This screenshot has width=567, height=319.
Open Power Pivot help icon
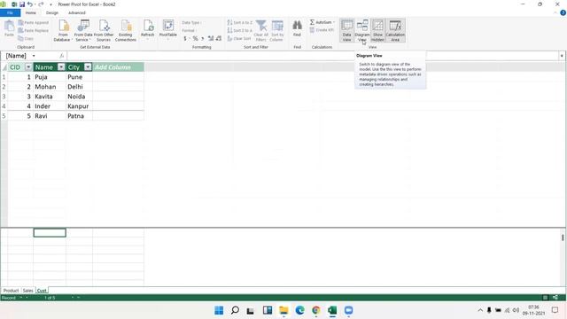(x=563, y=12)
